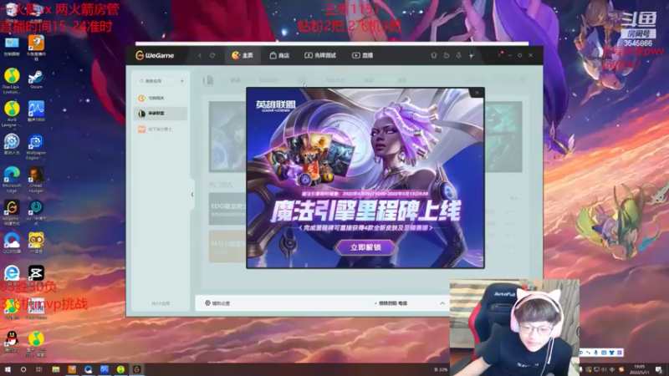This screenshot has height=376, width=669.
Task: Open Wallpaper Engine desktop shortcut
Action: [x=36, y=148]
